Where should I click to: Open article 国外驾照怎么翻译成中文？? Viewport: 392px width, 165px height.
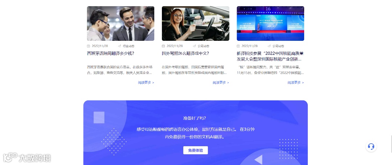click(x=185, y=53)
